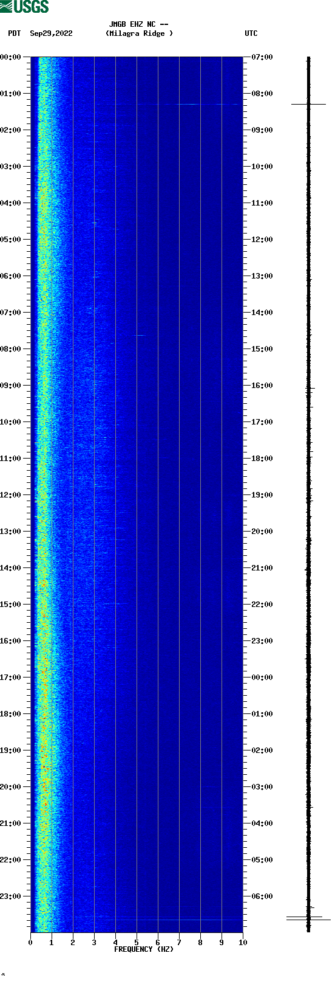This screenshot has width=335, height=981.
Task: Click the 3 Hz frequency tick label
Action: [94, 943]
